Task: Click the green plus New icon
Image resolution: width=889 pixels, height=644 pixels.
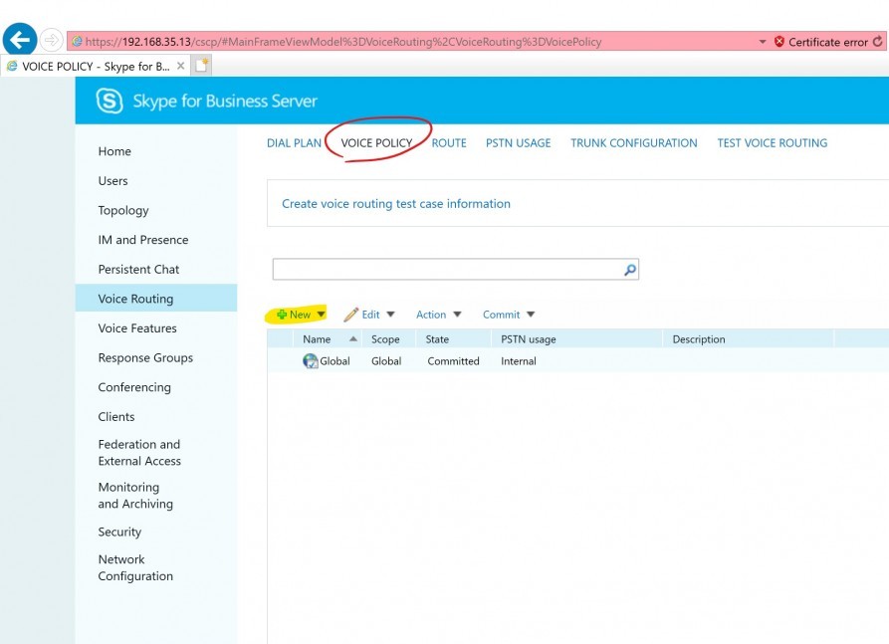Action: (281, 315)
